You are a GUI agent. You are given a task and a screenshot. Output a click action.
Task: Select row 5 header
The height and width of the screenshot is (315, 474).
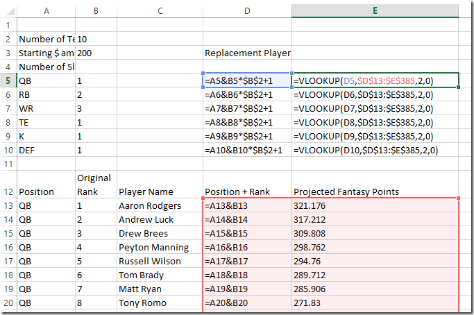(x=8, y=80)
